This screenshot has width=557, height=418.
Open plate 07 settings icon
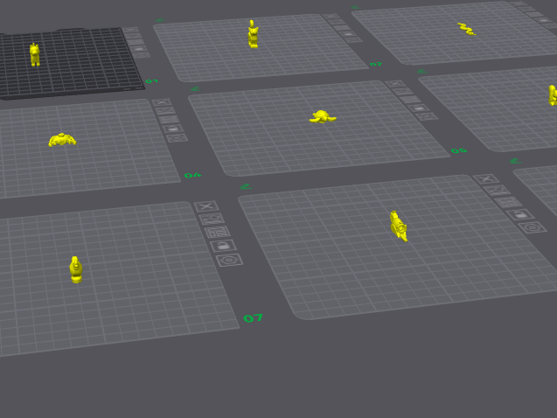click(229, 260)
